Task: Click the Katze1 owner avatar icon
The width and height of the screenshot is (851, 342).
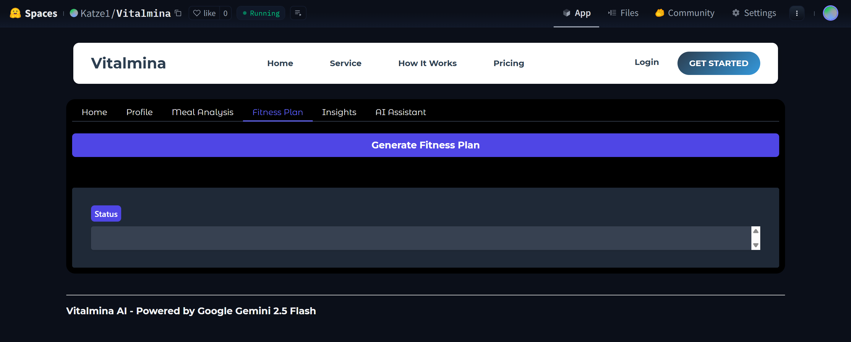Action: (74, 13)
